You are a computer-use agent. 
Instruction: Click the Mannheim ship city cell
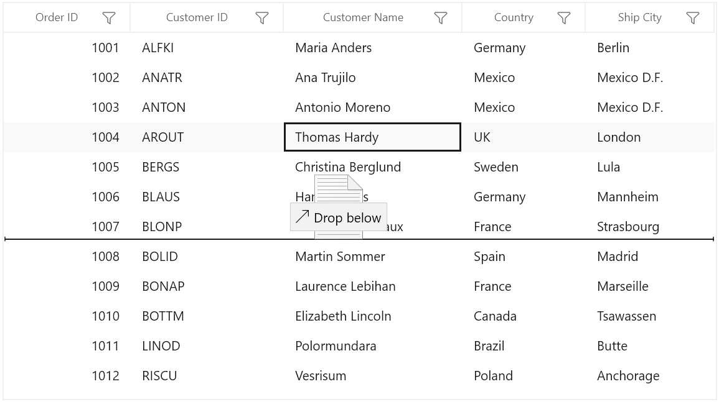(x=651, y=196)
